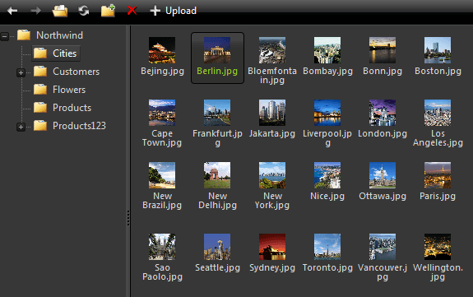Screen dimensions: 473x297
Task: Select the Bejing.jpg image
Action: (162, 56)
